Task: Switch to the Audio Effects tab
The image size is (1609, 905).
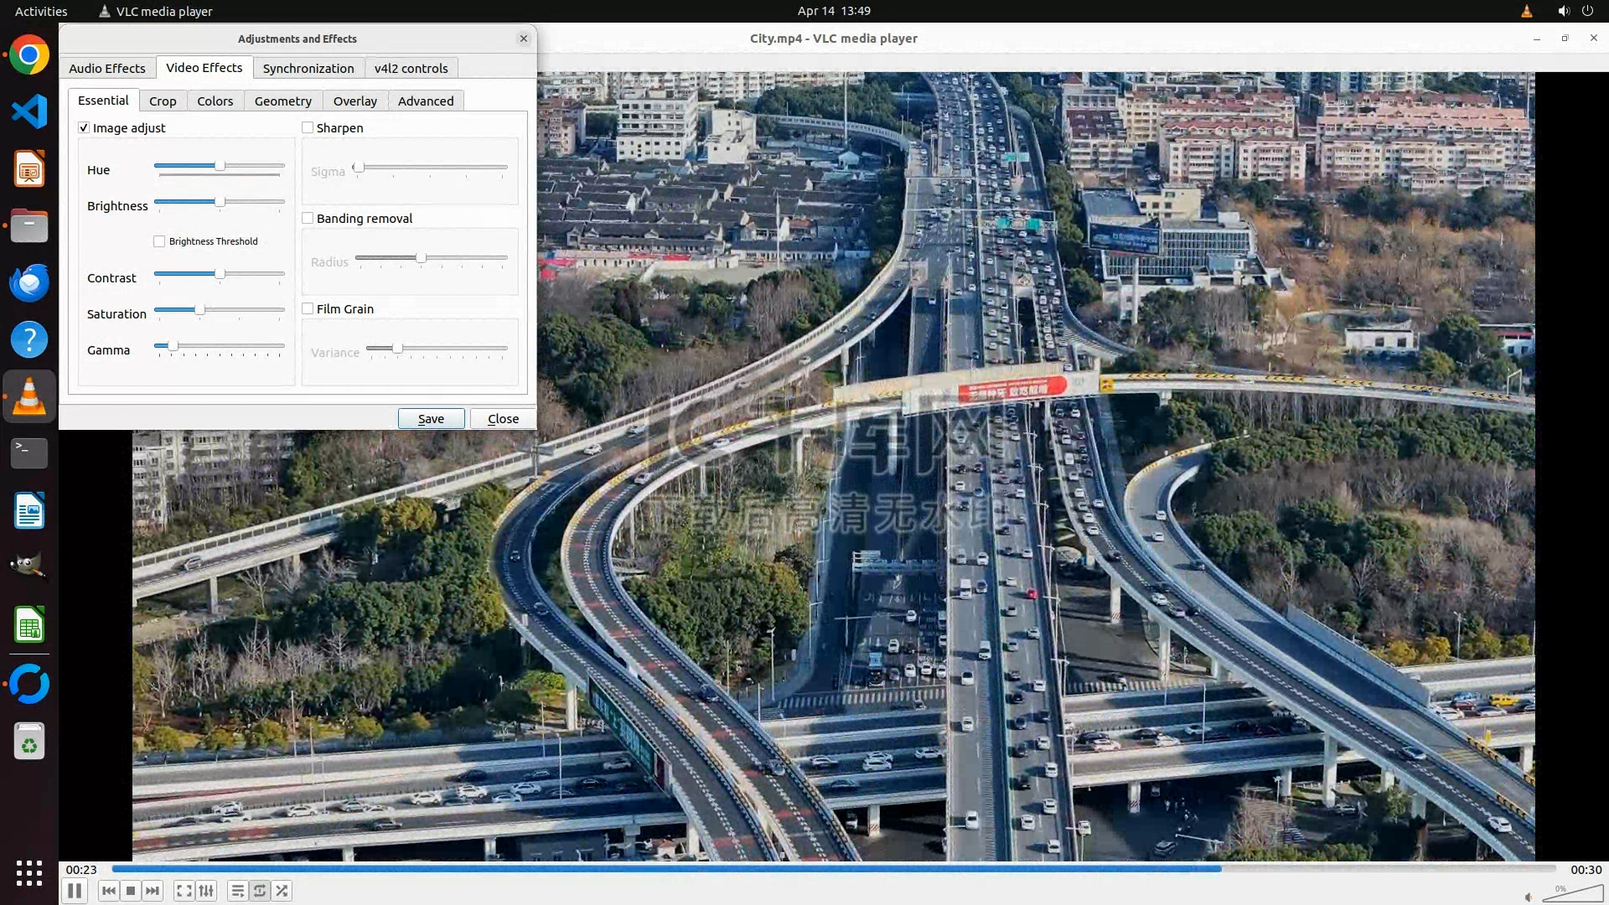Action: click(106, 68)
